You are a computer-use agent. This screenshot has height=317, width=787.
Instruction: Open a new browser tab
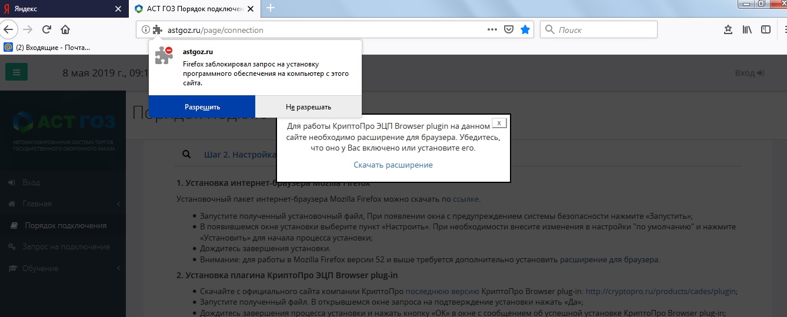click(271, 8)
